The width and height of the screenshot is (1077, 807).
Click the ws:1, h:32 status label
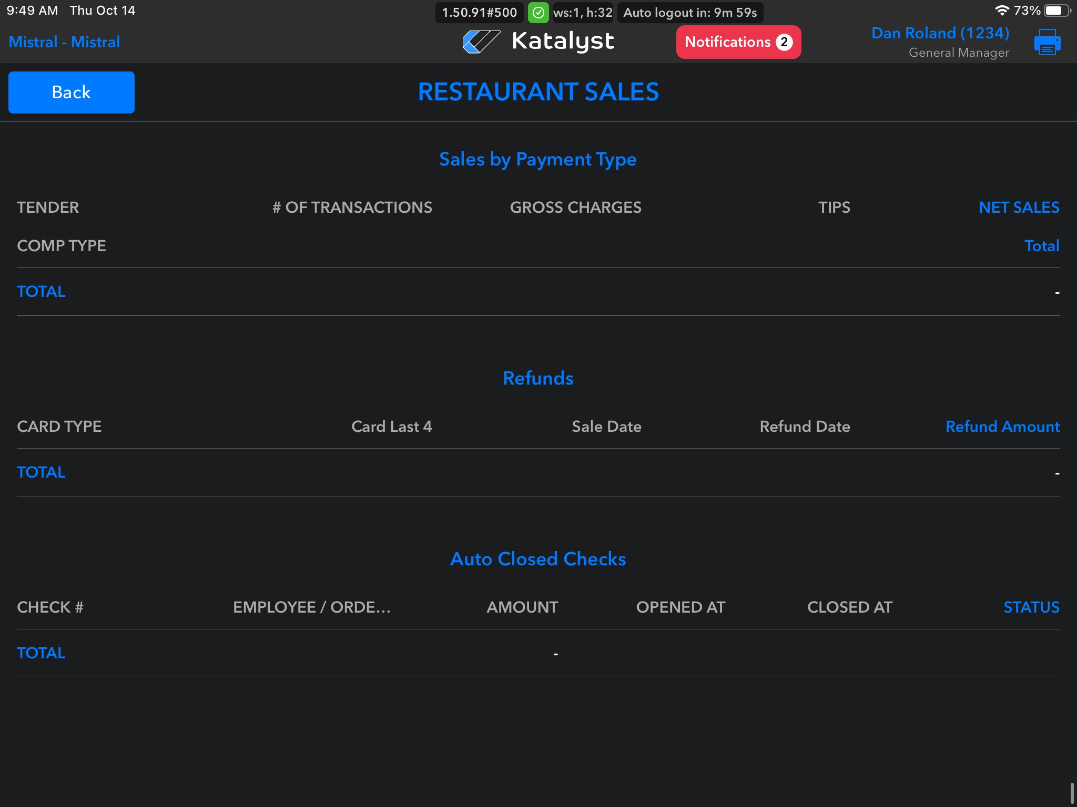point(583,13)
